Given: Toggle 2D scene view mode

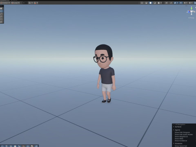Looking at the screenshot, I should (x=167, y=3).
